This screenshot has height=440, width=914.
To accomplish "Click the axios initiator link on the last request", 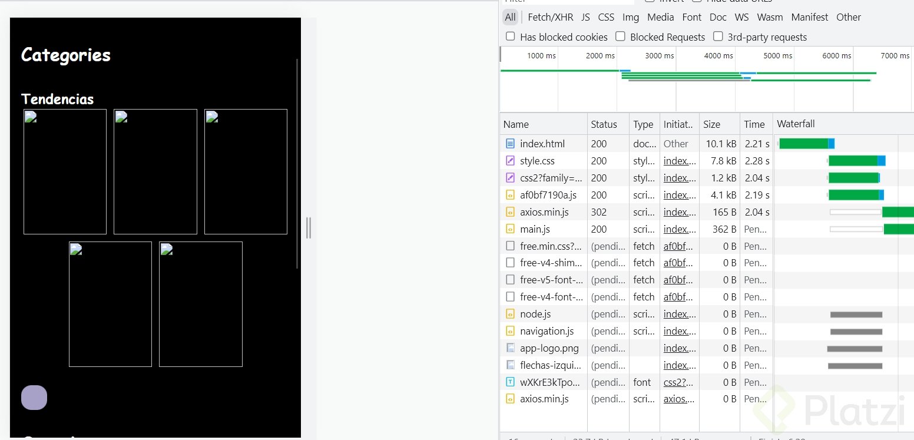I will (x=677, y=399).
